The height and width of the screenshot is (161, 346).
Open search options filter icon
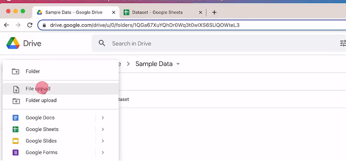(343, 43)
